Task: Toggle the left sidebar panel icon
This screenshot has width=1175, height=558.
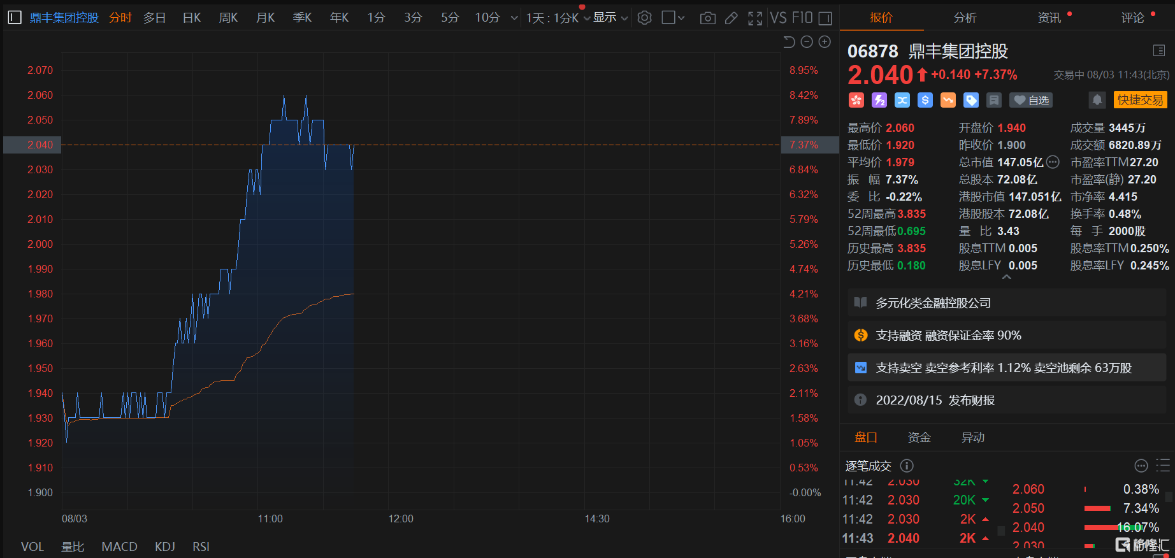Action: click(15, 18)
